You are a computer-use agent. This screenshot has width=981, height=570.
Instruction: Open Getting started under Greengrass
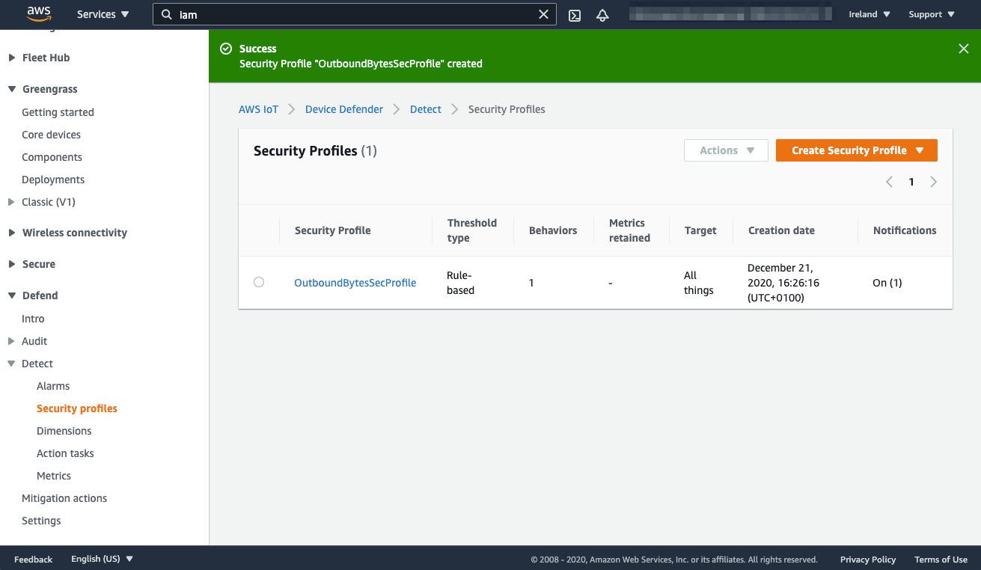tap(58, 112)
